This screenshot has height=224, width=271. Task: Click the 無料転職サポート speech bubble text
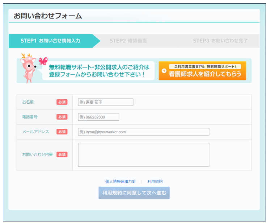[x=99, y=71]
